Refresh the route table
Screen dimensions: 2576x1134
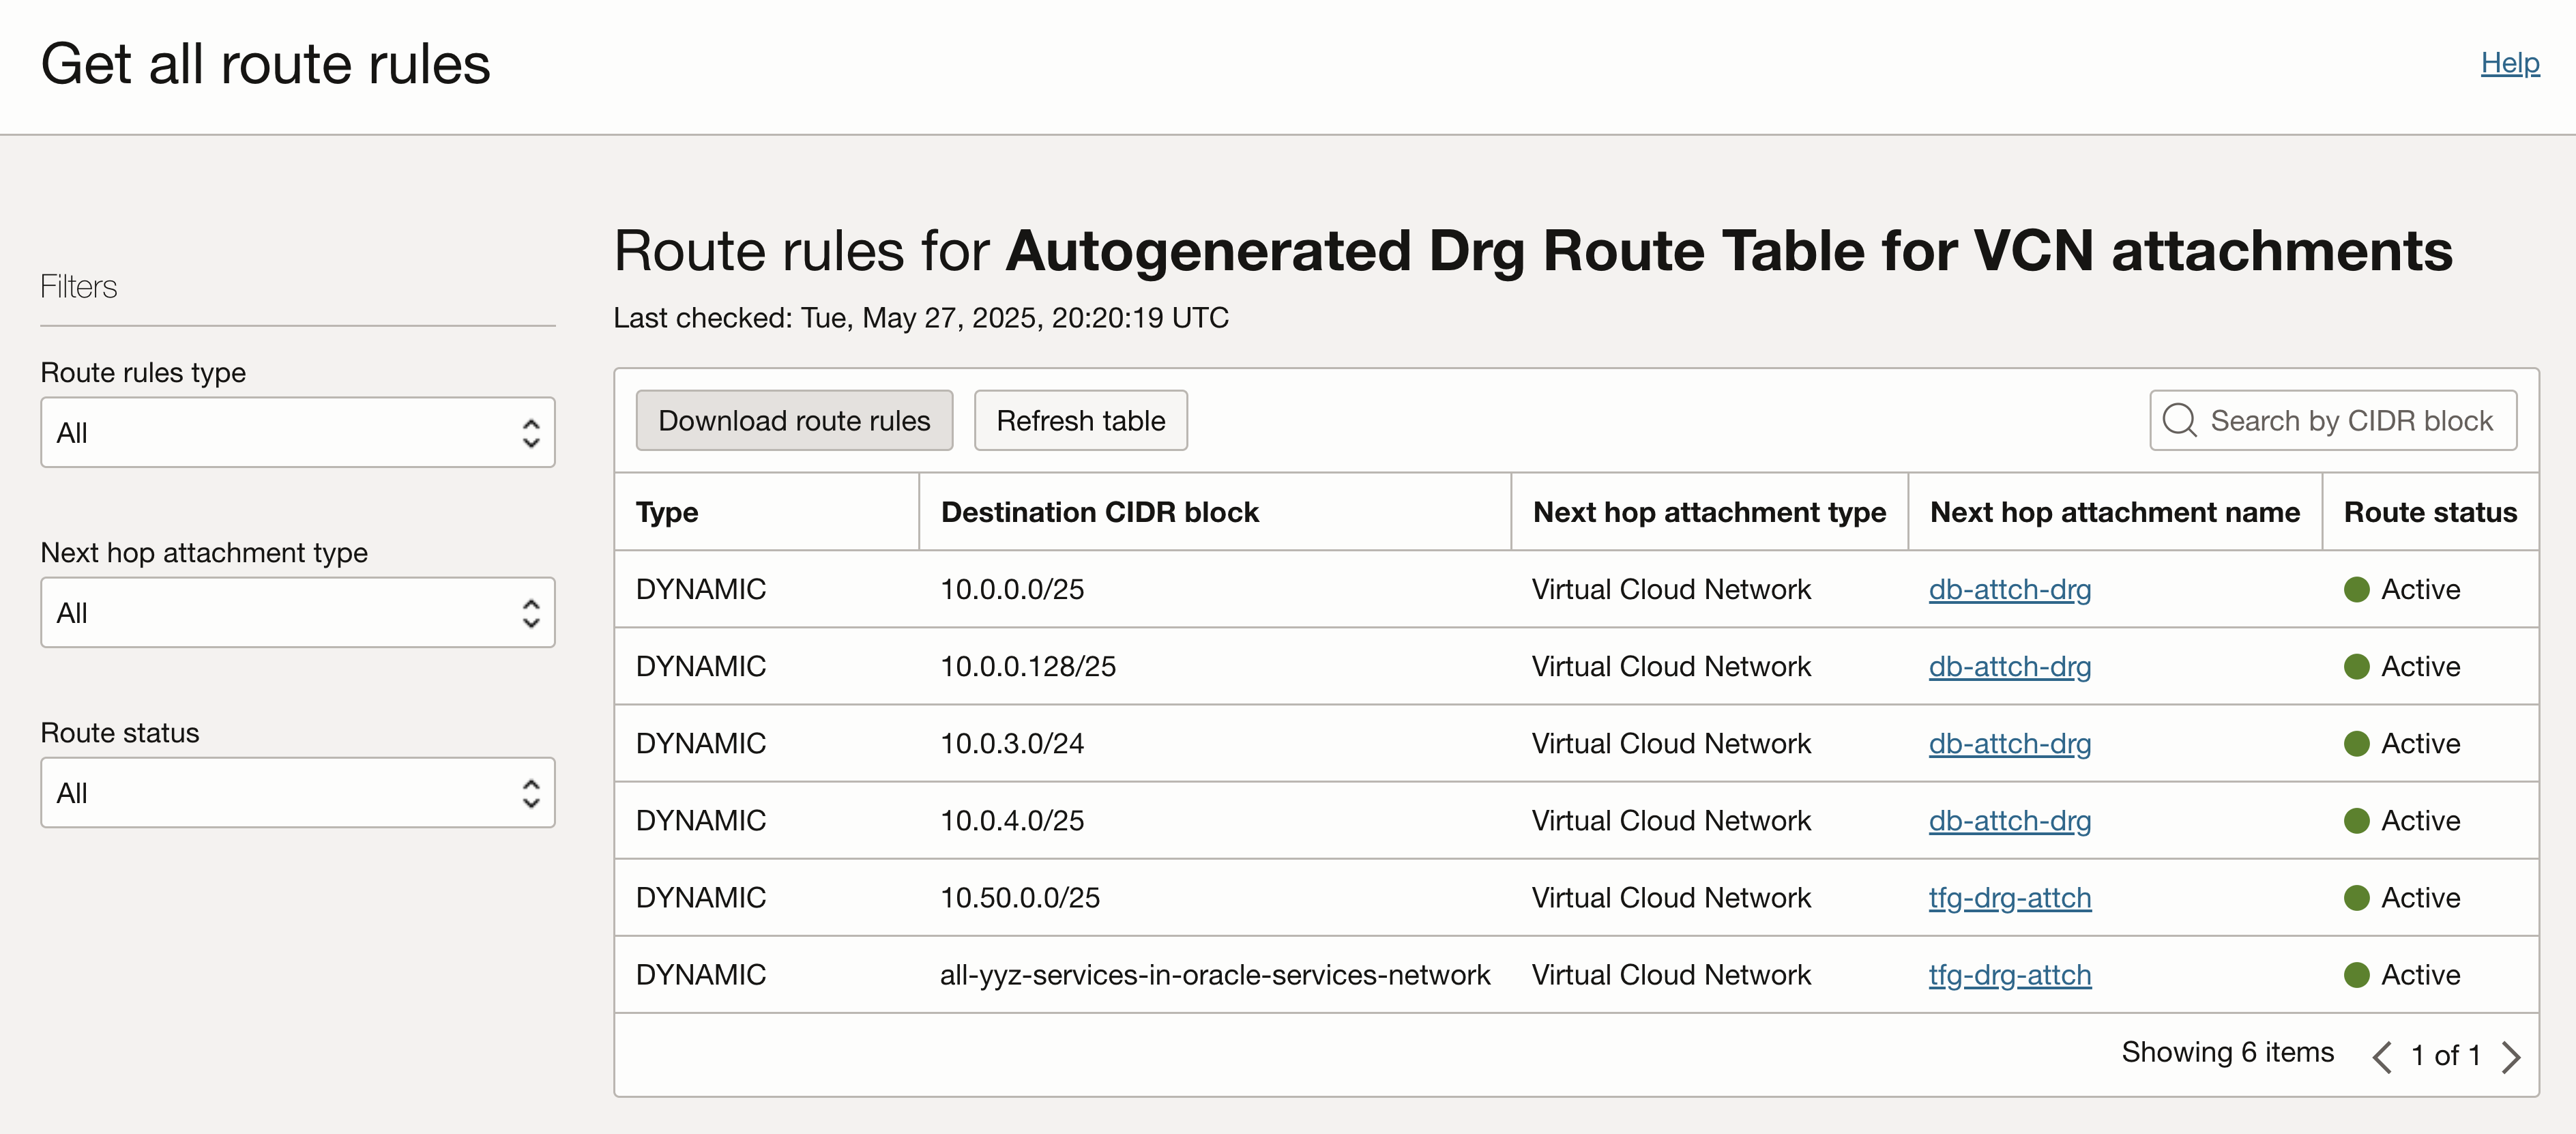click(x=1081, y=420)
